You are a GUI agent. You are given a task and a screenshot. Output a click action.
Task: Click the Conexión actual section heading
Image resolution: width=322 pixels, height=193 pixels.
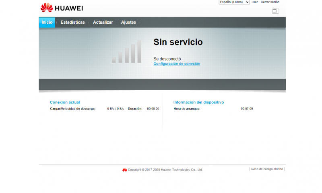tap(65, 102)
